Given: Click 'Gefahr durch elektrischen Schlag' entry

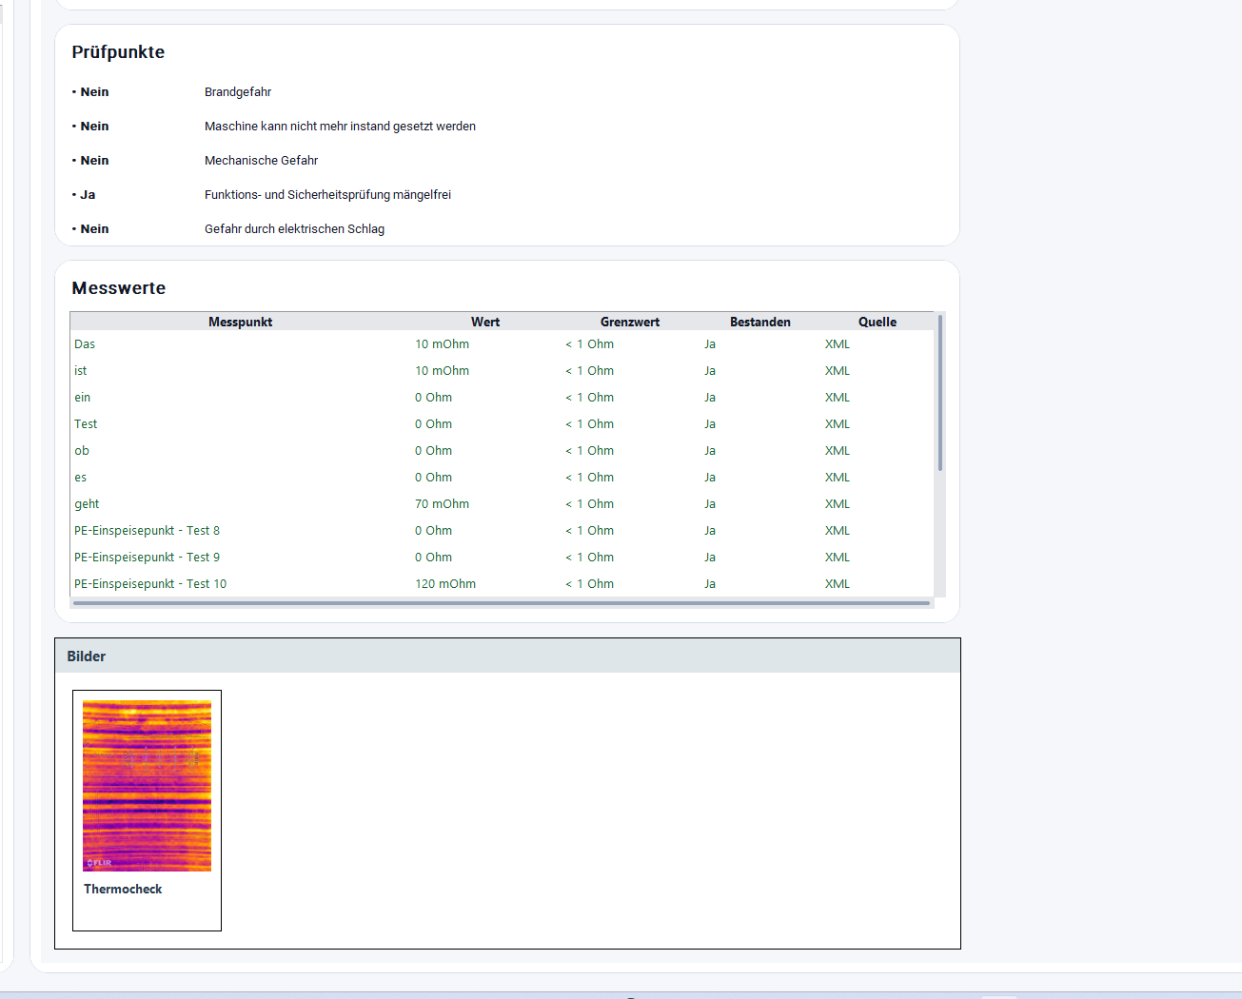Looking at the screenshot, I should 294,229.
